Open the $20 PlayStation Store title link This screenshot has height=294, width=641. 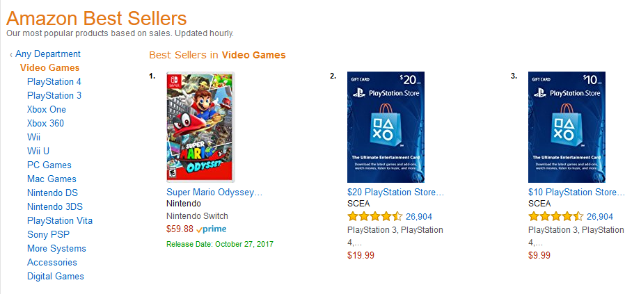395,192
